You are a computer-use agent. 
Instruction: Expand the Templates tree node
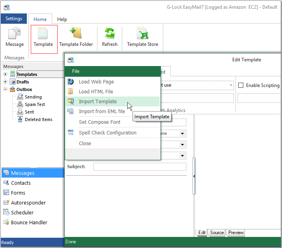[x=6, y=74]
